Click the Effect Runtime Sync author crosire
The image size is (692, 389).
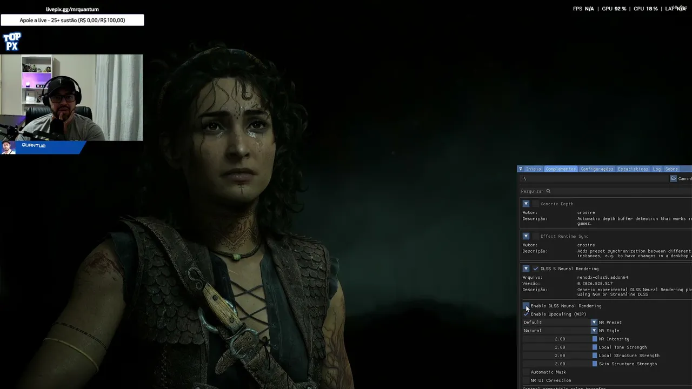(x=586, y=245)
